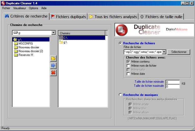
Task: Click the Chemins column header
Action: 82,33
